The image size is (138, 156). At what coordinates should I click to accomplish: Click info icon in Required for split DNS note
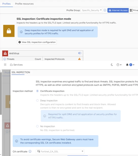pos(45,116)
